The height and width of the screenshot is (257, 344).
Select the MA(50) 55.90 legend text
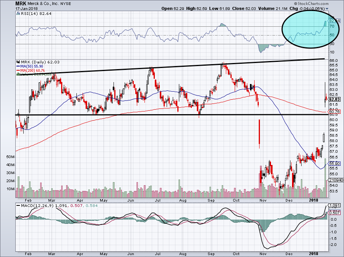tap(32, 66)
